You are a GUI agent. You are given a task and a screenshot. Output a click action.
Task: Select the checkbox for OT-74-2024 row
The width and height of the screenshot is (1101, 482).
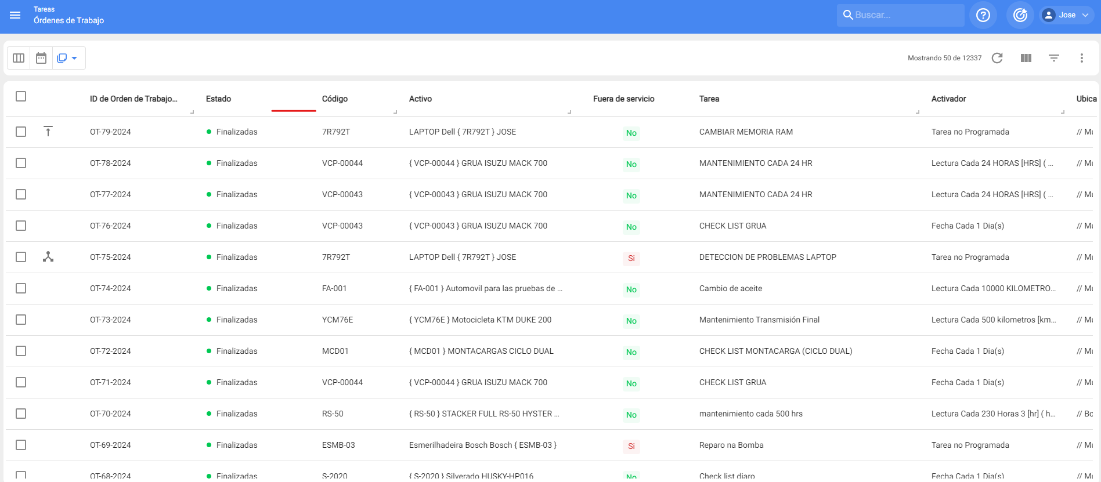pyautogui.click(x=21, y=288)
